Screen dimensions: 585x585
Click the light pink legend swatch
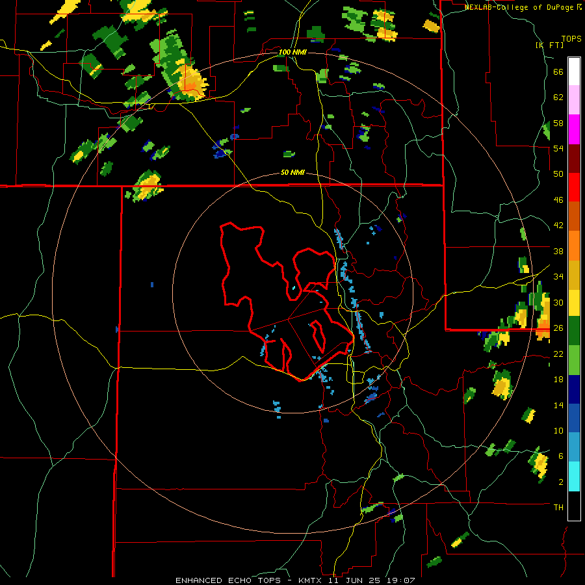[x=574, y=100]
